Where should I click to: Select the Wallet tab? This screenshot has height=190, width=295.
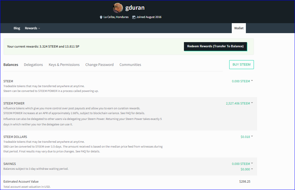[239, 28]
